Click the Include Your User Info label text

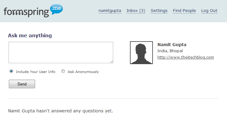(35, 72)
